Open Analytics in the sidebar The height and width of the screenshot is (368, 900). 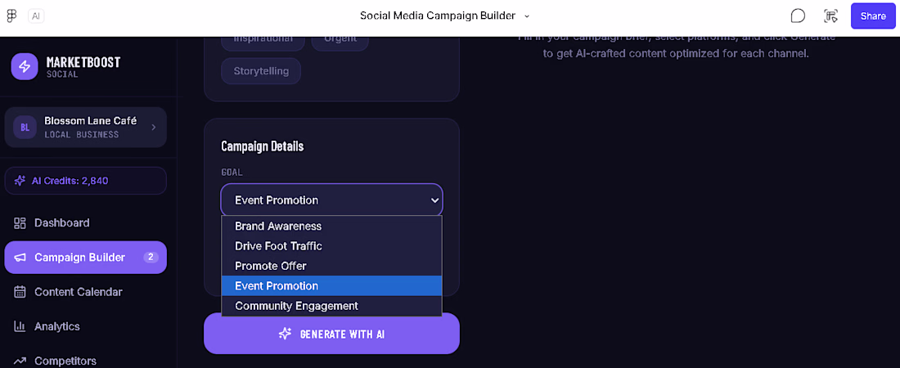point(86,326)
